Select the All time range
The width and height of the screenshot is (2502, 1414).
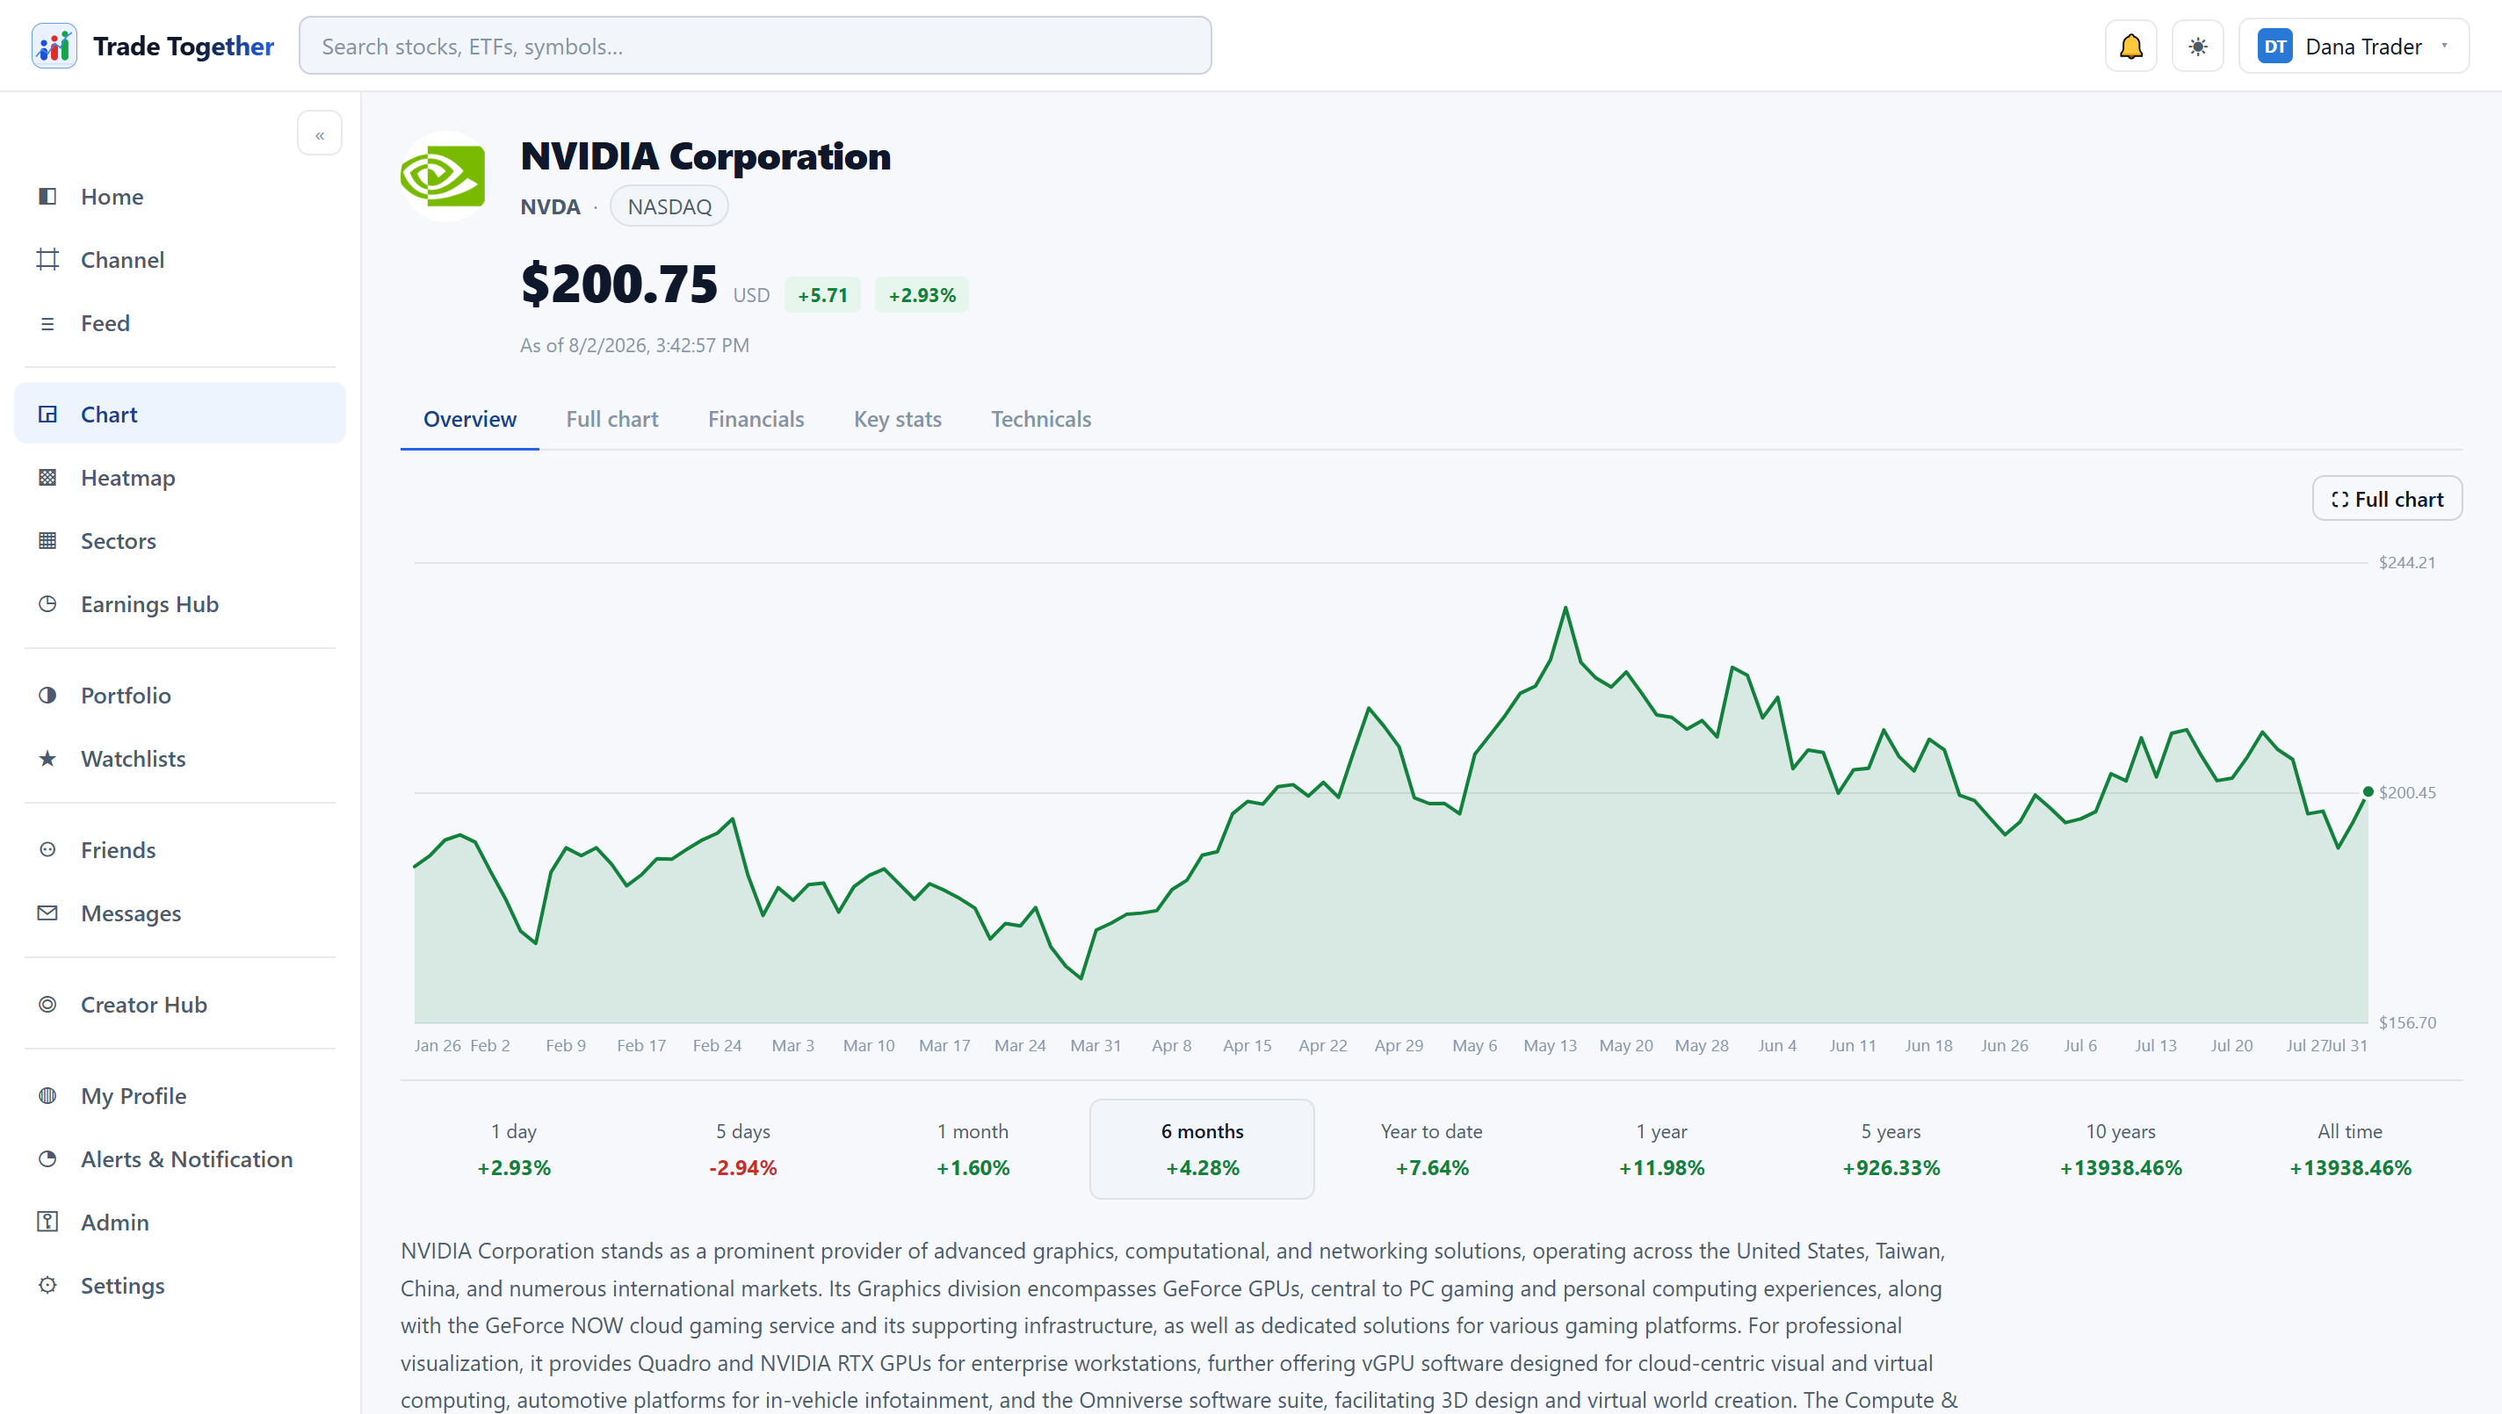click(x=2351, y=1149)
